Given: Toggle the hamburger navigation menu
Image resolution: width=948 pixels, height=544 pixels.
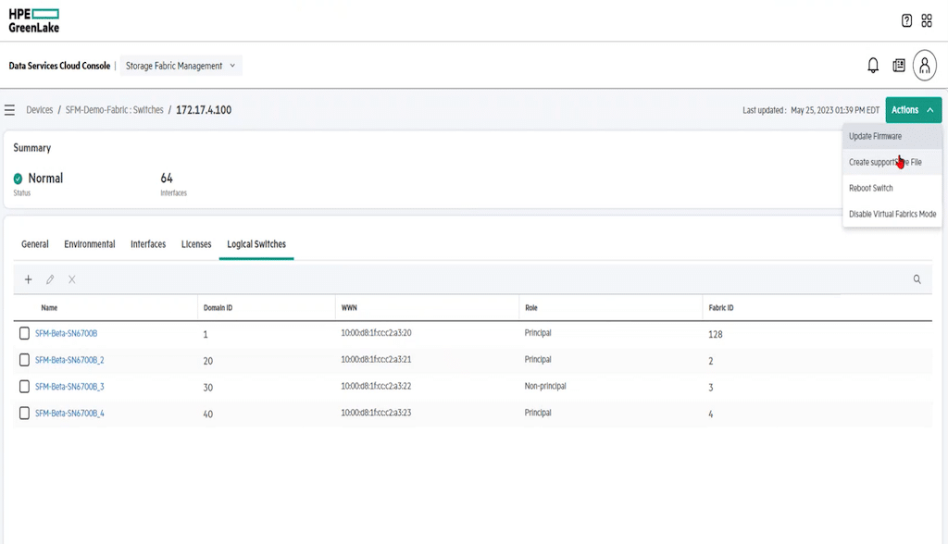Looking at the screenshot, I should point(9,110).
